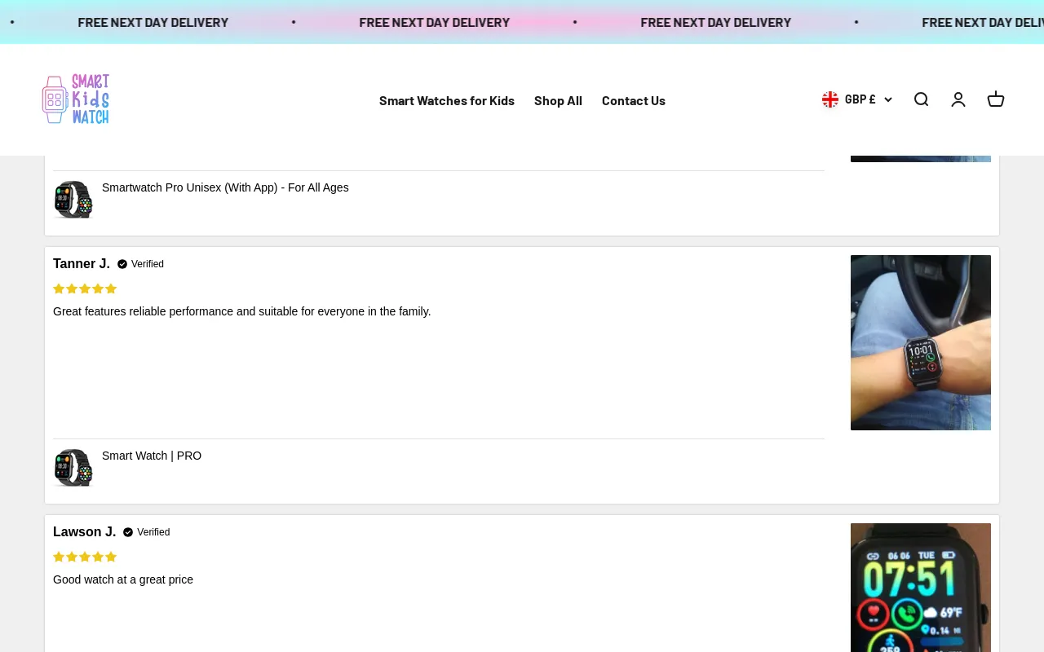The image size is (1044, 652).
Task: Open the Smart Watch | PRO link
Action: [x=152, y=456]
